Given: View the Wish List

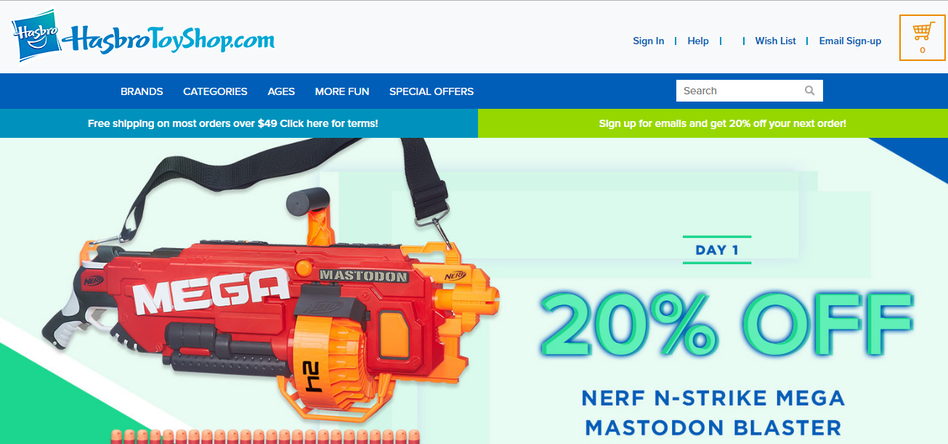Looking at the screenshot, I should [775, 41].
